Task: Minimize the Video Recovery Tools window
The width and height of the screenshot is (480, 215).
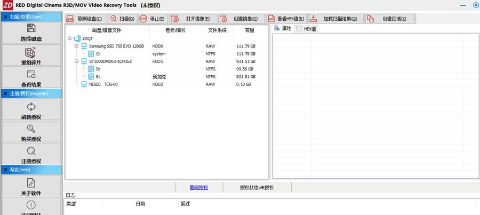Action: [x=463, y=5]
